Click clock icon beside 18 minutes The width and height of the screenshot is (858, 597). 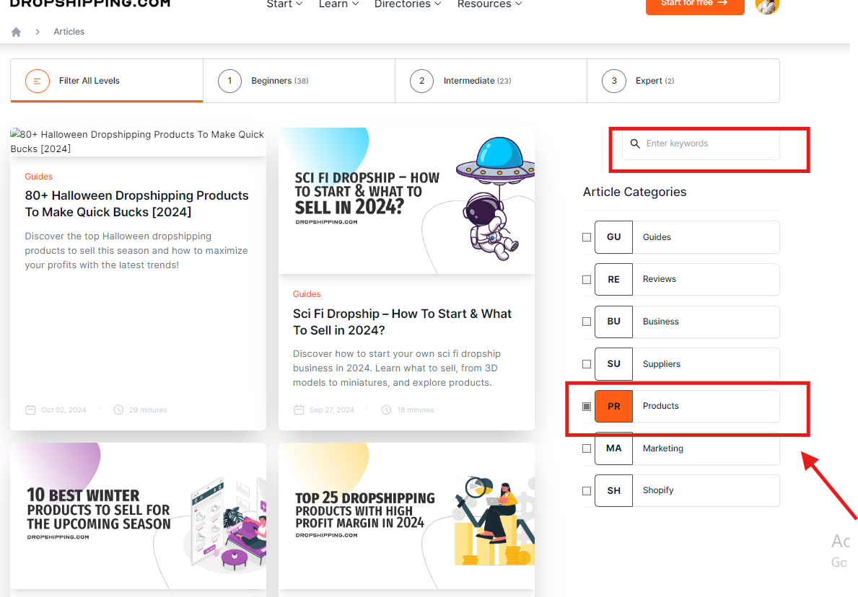point(386,410)
